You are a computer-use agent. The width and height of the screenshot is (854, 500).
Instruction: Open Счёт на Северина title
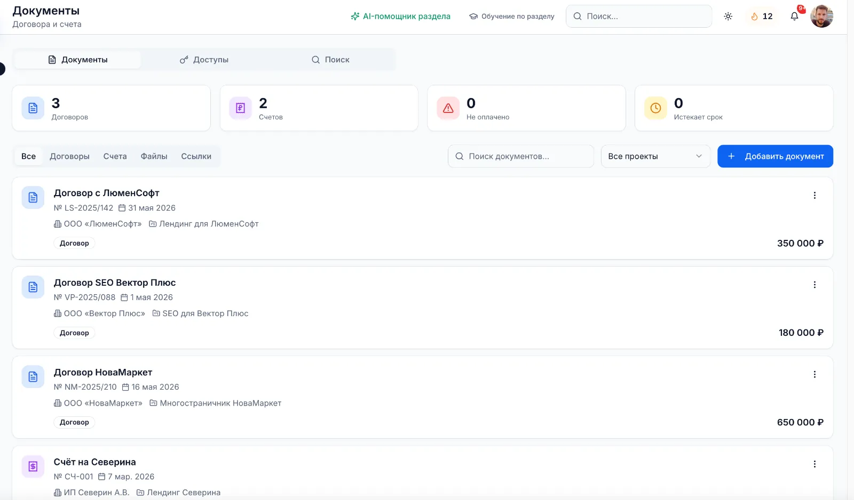(95, 462)
